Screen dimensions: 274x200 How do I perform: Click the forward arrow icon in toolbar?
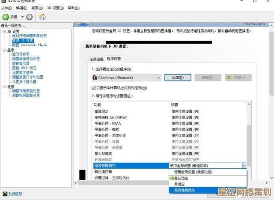[x=29, y=17]
